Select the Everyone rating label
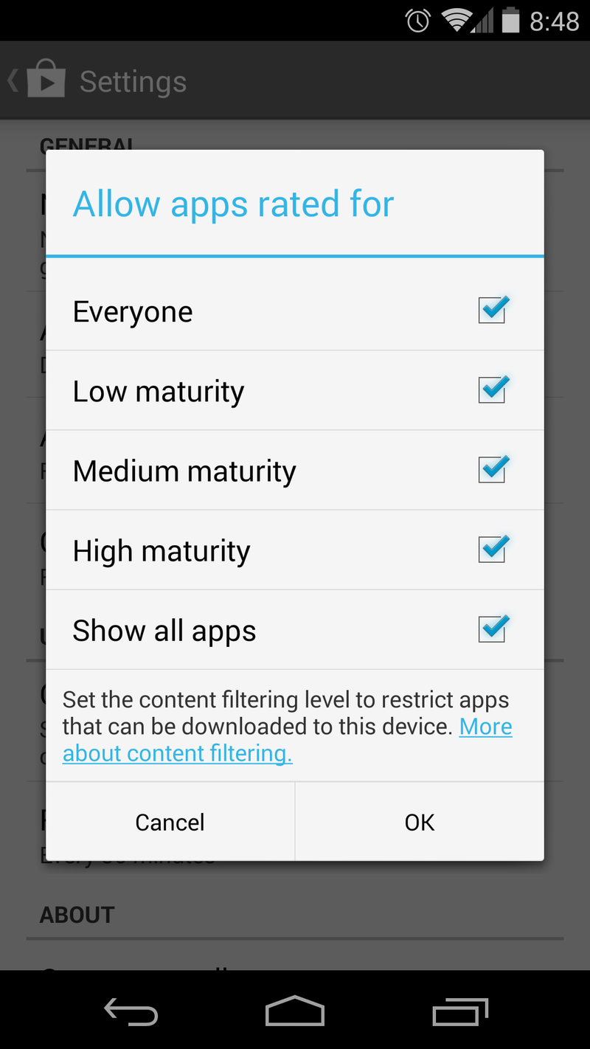590x1049 pixels. [x=133, y=312]
